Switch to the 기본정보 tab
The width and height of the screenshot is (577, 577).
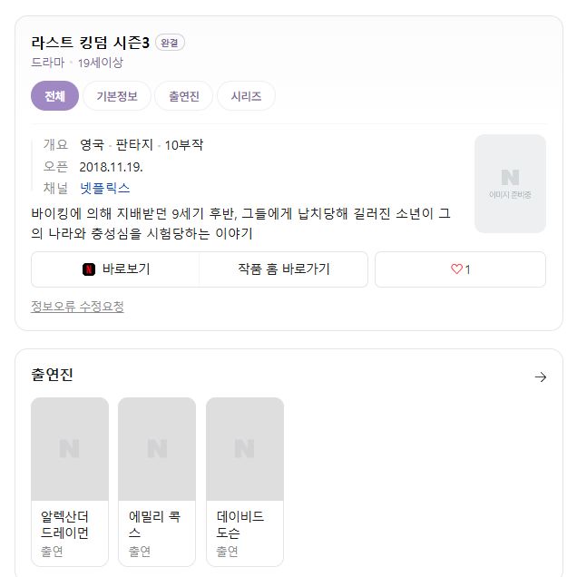click(x=117, y=96)
